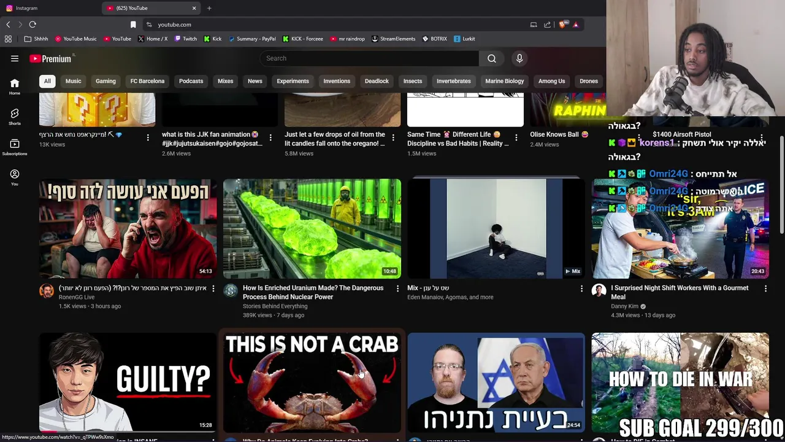Viewport: 785px width, 442px height.
Task: Reload the current page
Action: (33, 25)
